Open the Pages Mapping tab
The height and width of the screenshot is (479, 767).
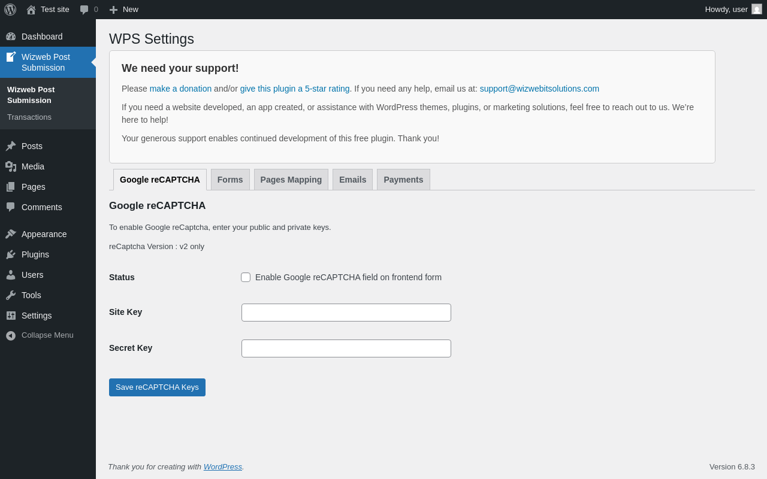pos(291,180)
